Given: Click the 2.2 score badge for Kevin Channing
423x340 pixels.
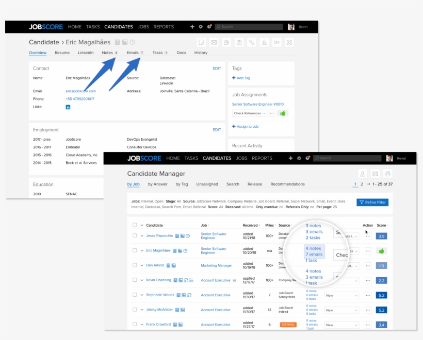Looking at the screenshot, I should (x=381, y=281).
